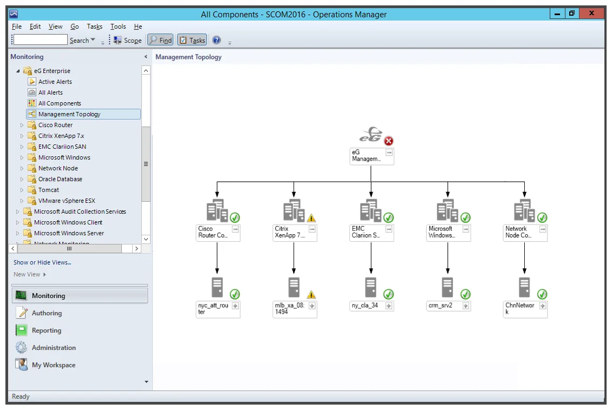Click the tree vertical scrollbar thumb
The image size is (612, 410).
(x=146, y=164)
